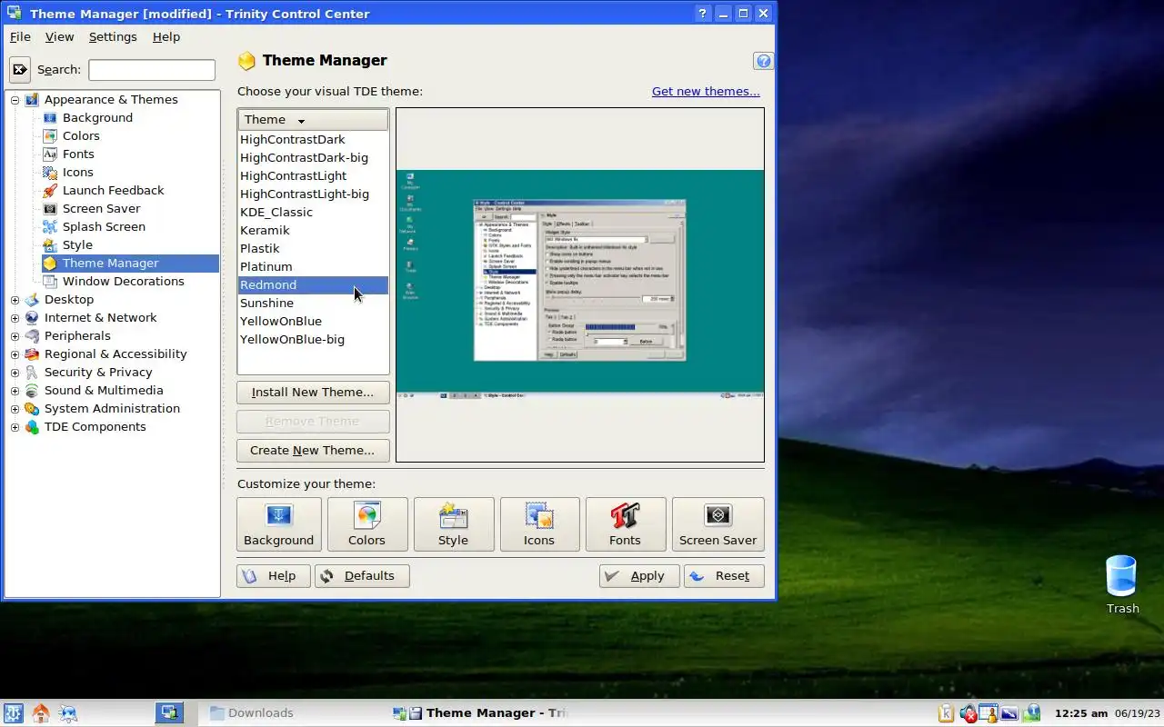The image size is (1164, 727).
Task: Click the Launch Feedback rocket icon
Action: (50, 190)
